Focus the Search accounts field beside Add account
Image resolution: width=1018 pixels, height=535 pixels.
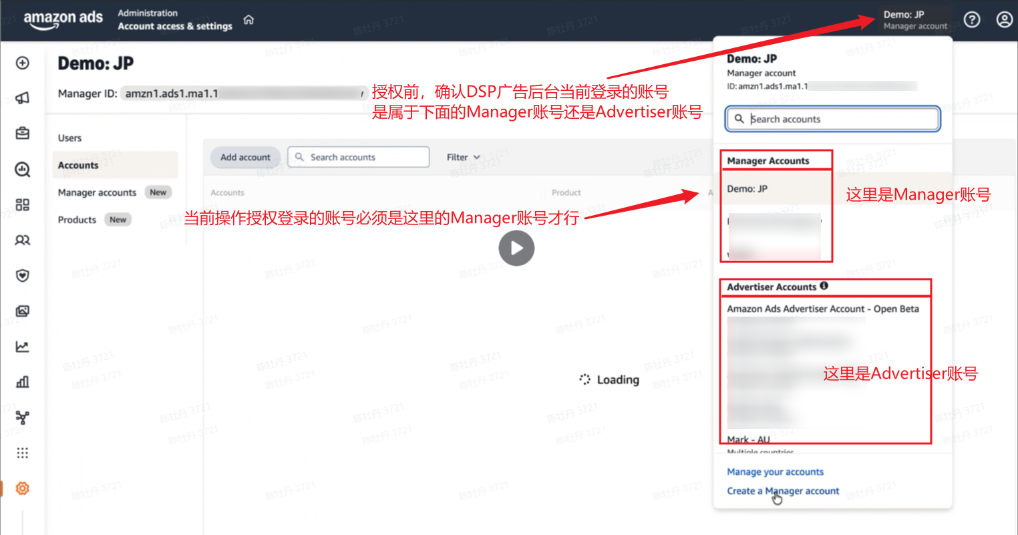(x=359, y=157)
